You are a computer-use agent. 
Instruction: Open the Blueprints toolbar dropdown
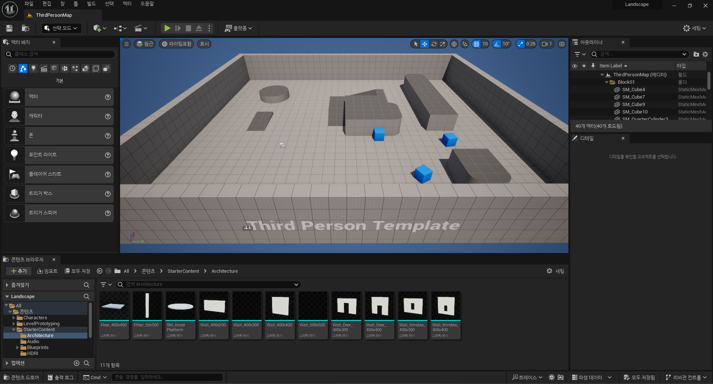tap(120, 28)
